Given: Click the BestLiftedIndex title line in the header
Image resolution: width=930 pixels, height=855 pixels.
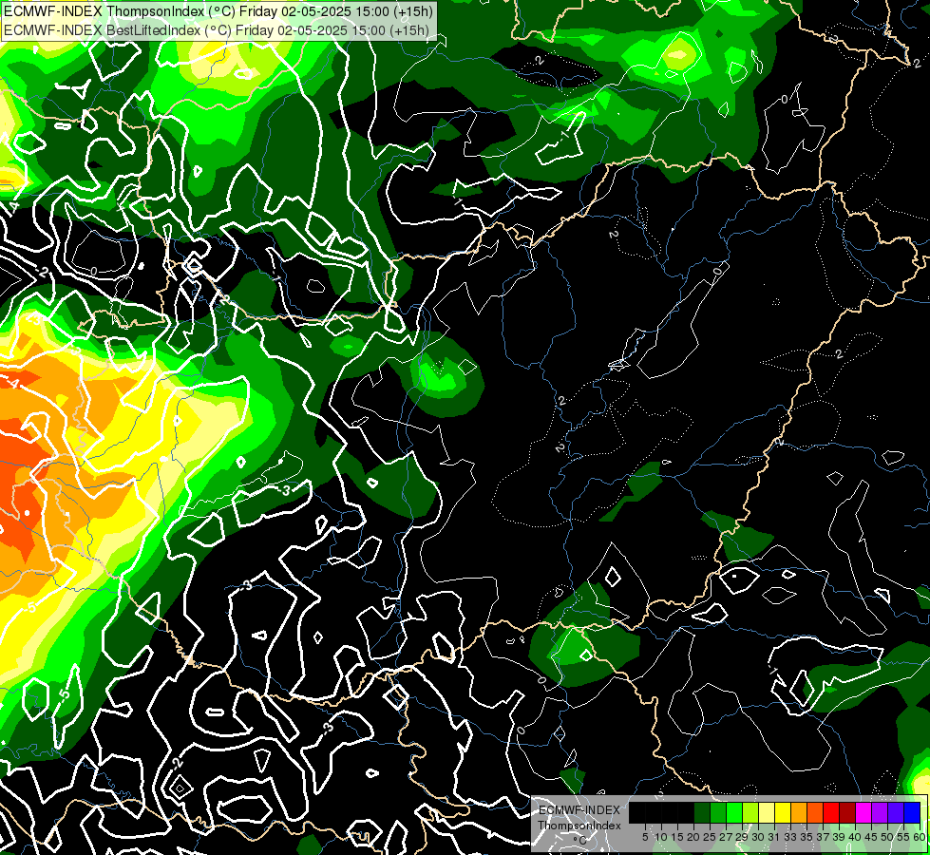Looking at the screenshot, I should pyautogui.click(x=217, y=29).
